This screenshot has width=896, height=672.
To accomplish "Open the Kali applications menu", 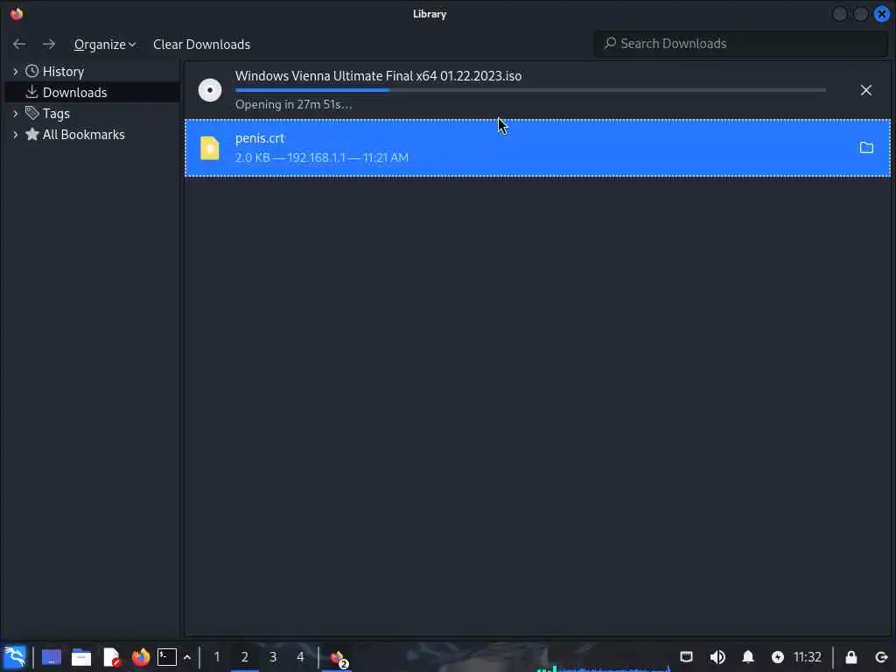I will point(16,657).
